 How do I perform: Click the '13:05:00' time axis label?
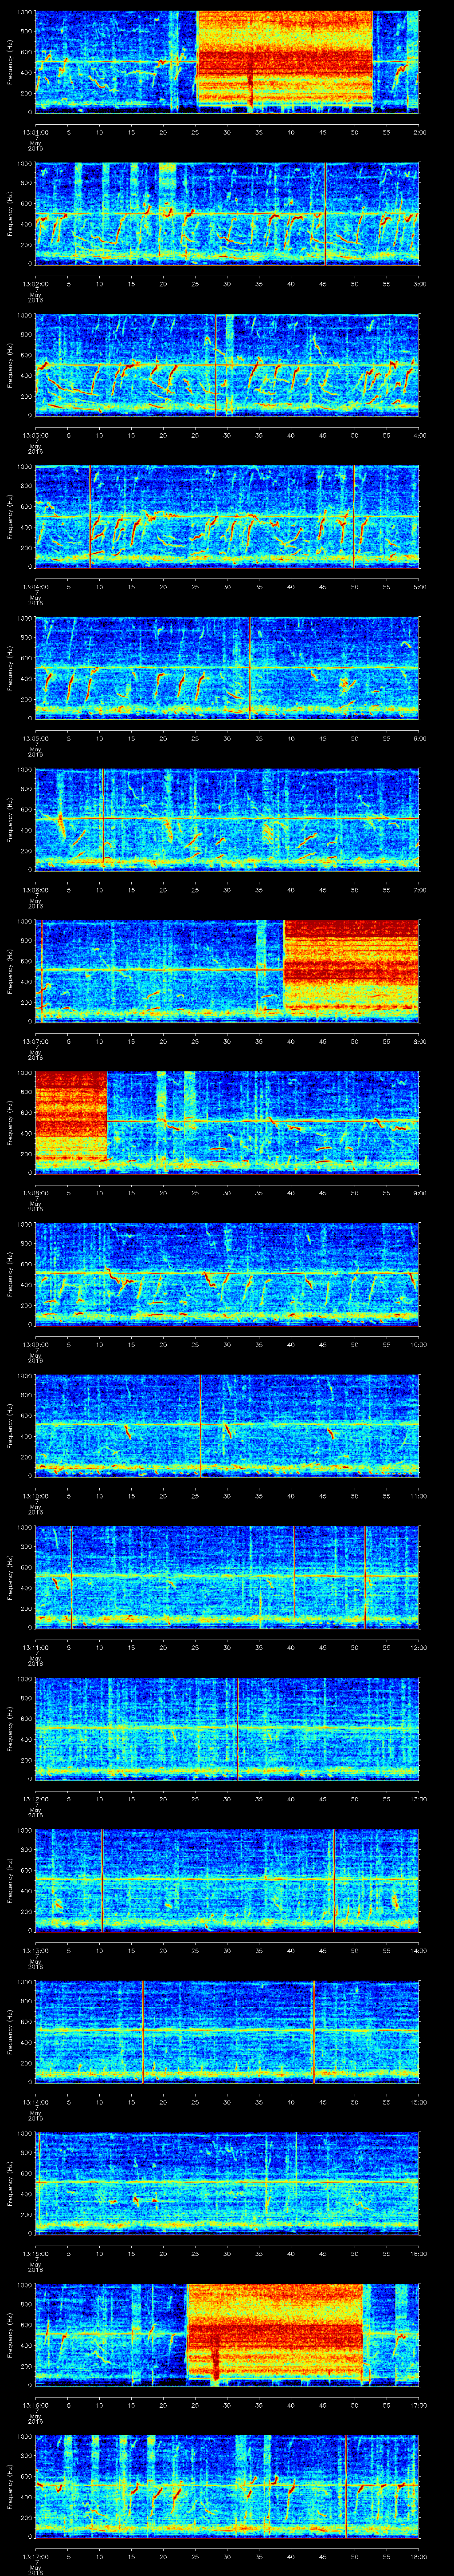tap(35, 738)
